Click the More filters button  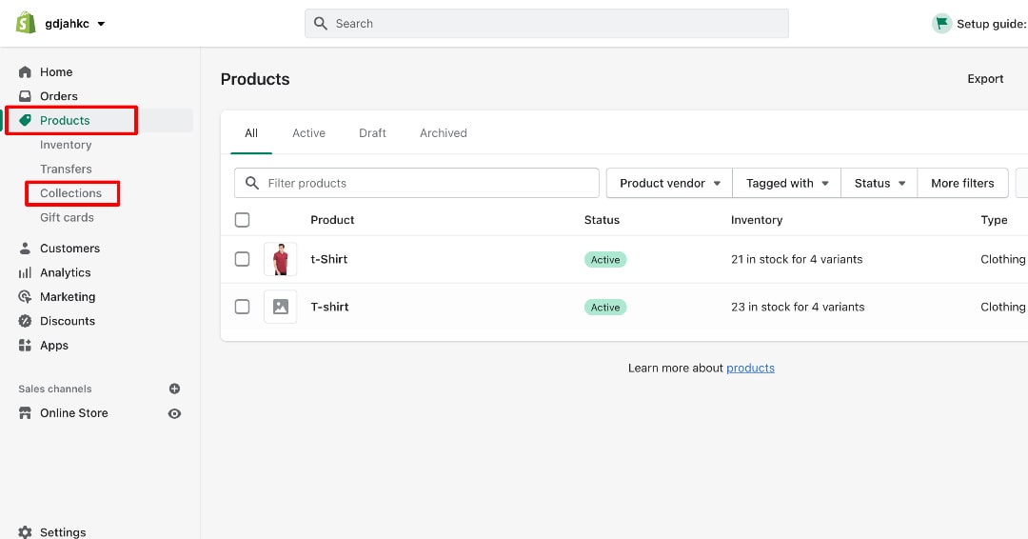pyautogui.click(x=962, y=183)
